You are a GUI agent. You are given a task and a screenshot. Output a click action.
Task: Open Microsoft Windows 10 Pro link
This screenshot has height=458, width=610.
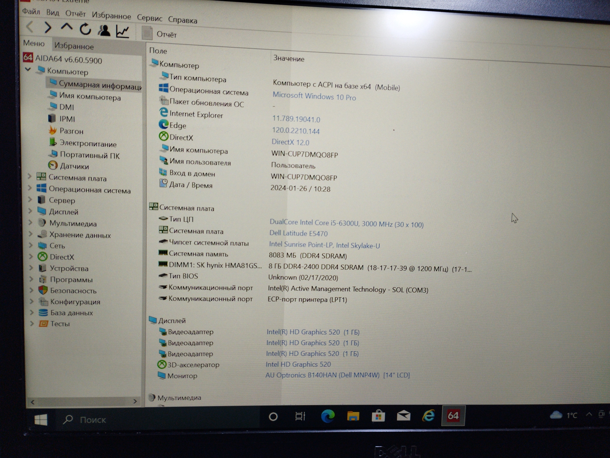(314, 96)
